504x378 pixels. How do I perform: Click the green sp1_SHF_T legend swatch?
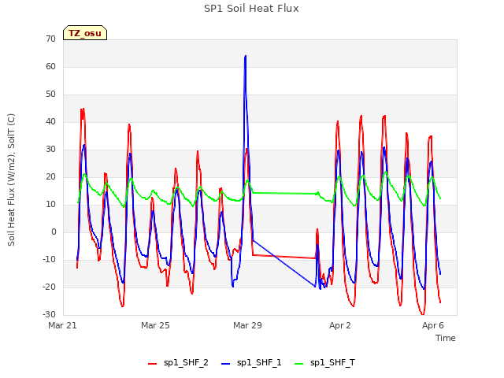[x=299, y=364]
